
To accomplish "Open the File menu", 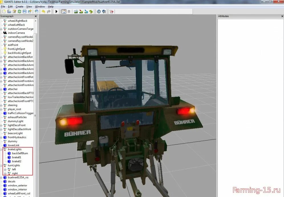I will (x=3, y=7).
